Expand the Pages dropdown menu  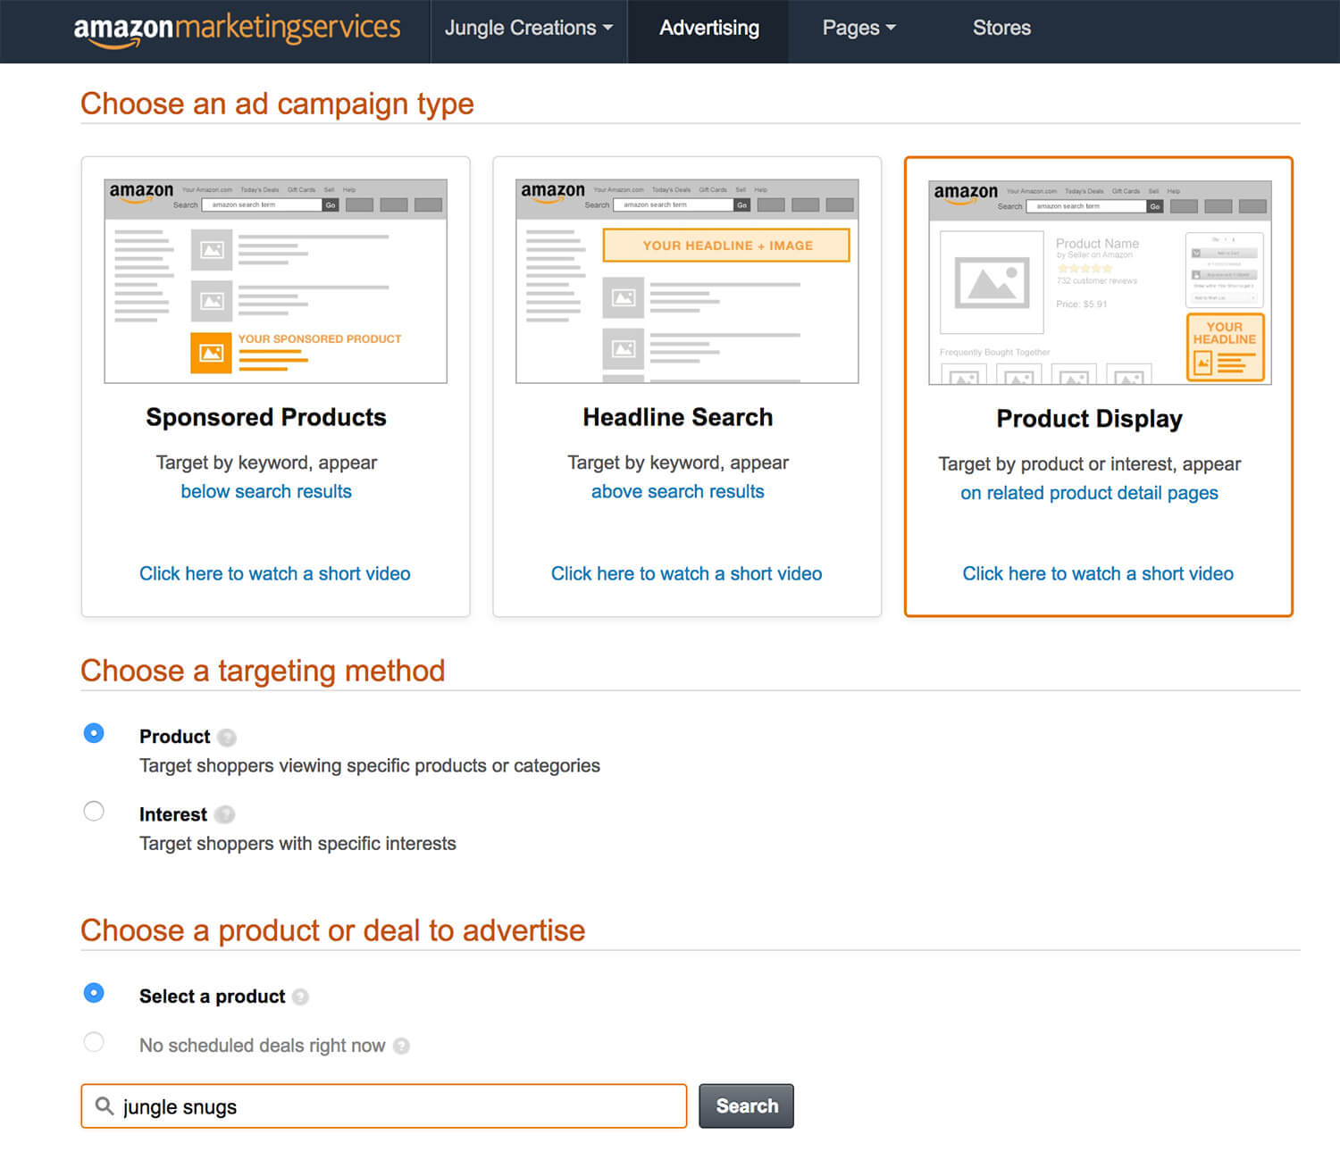[858, 28]
